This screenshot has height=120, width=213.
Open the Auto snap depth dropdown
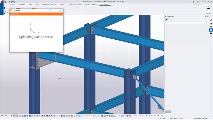click(134, 116)
